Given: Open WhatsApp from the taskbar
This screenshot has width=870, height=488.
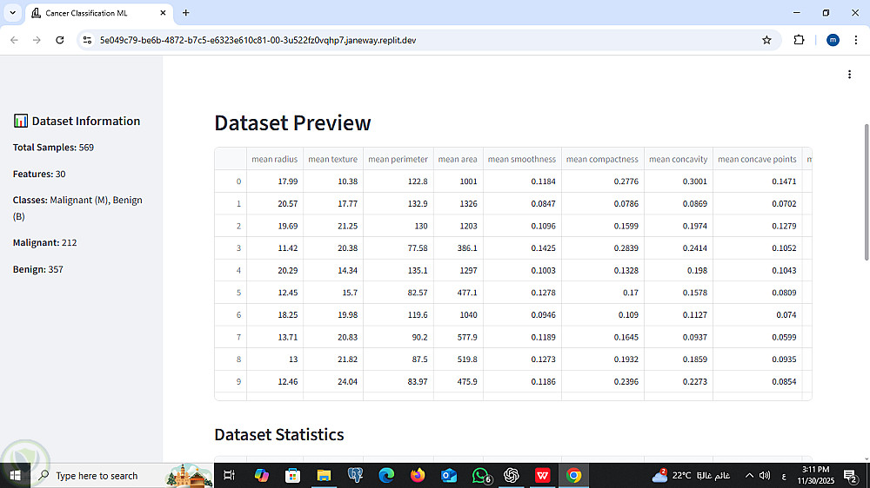Looking at the screenshot, I should coord(480,475).
